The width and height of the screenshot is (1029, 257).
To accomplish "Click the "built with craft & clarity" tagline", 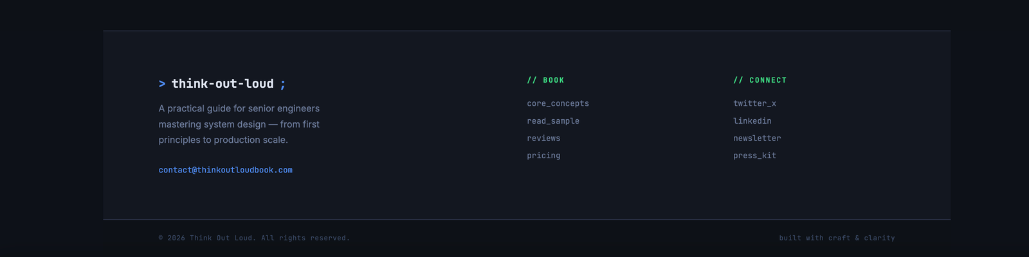I will [837, 238].
